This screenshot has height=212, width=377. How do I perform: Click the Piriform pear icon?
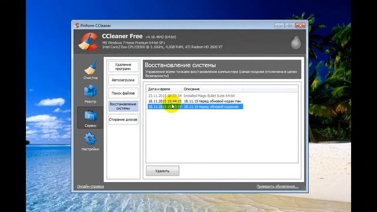tap(296, 42)
